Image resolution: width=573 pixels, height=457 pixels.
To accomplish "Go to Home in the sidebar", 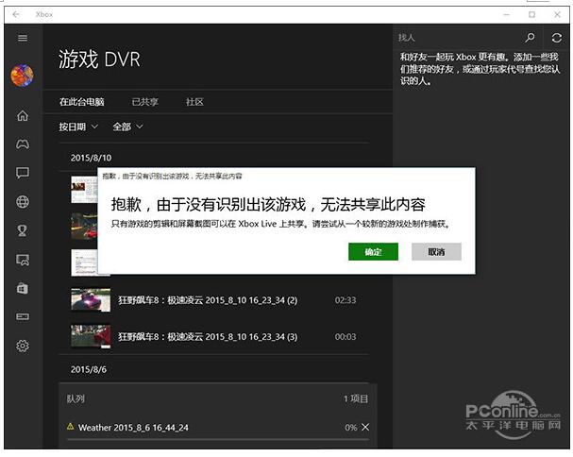I will click(x=23, y=116).
